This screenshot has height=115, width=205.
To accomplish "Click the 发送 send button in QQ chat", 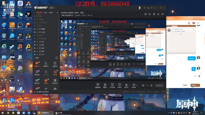I will [x=194, y=85].
